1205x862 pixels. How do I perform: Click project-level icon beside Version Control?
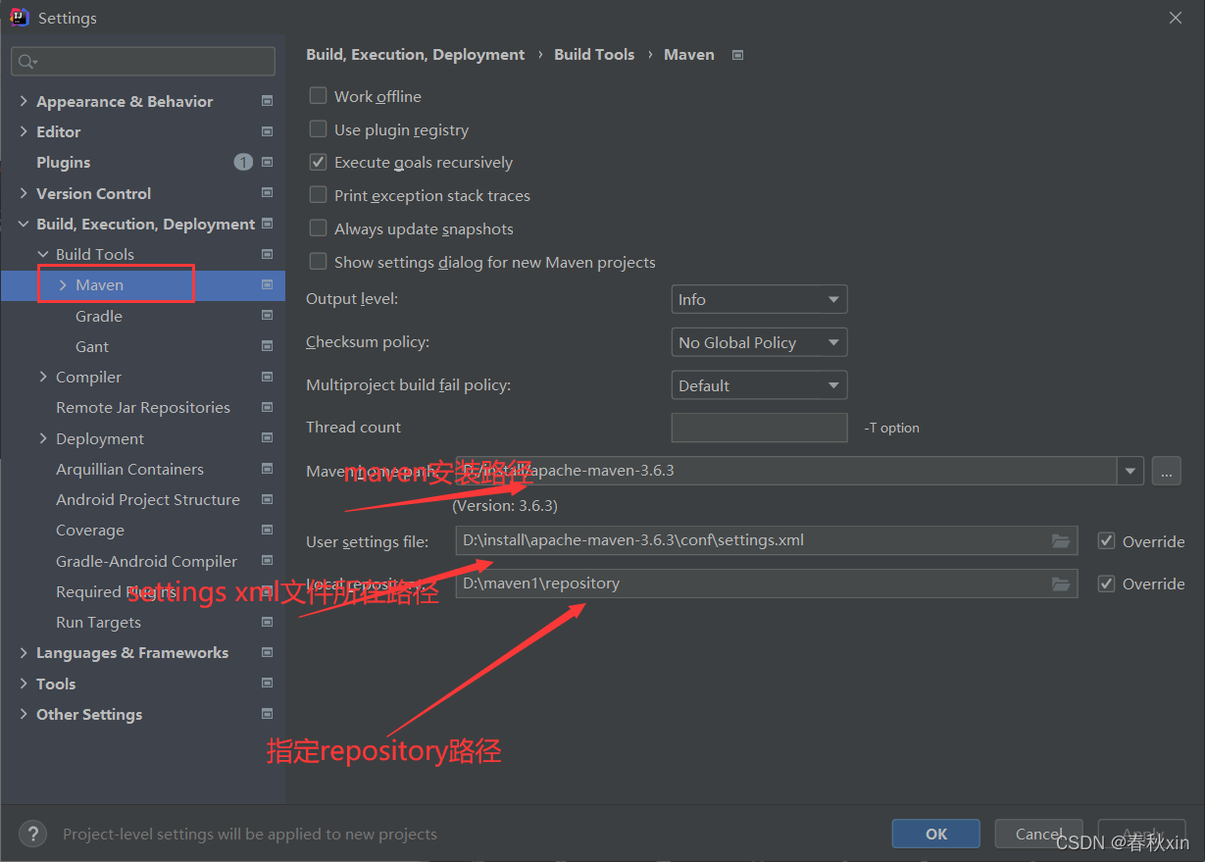coord(267,193)
